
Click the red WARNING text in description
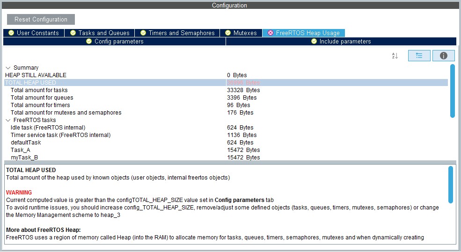tap(19, 193)
